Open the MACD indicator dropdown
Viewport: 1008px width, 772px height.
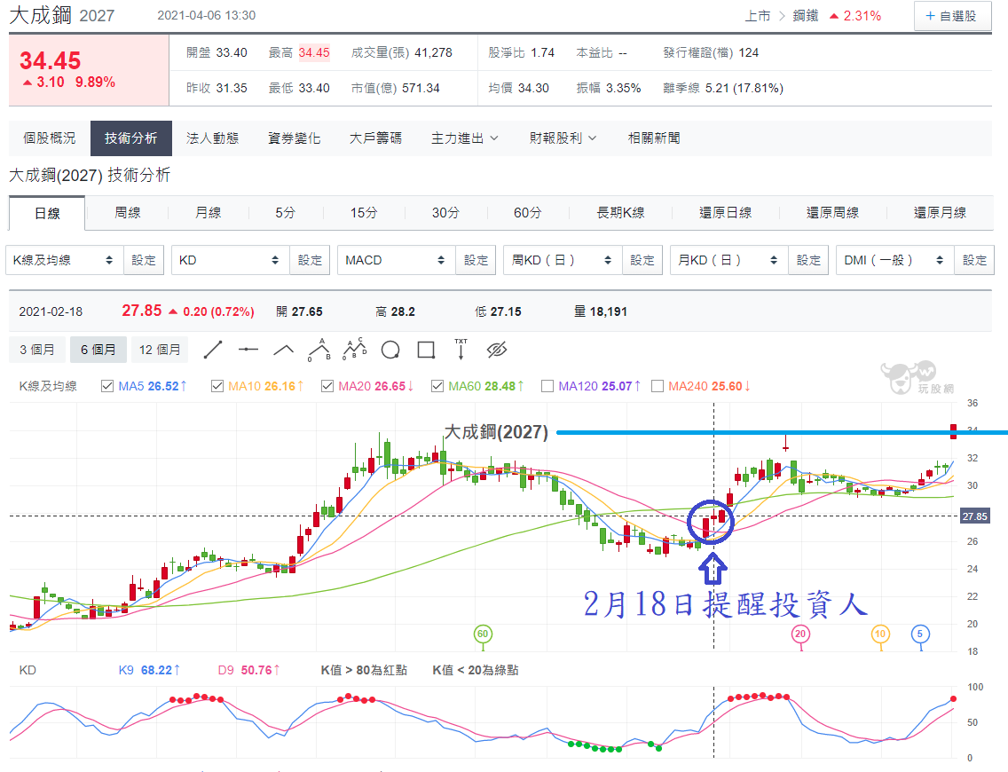[396, 260]
